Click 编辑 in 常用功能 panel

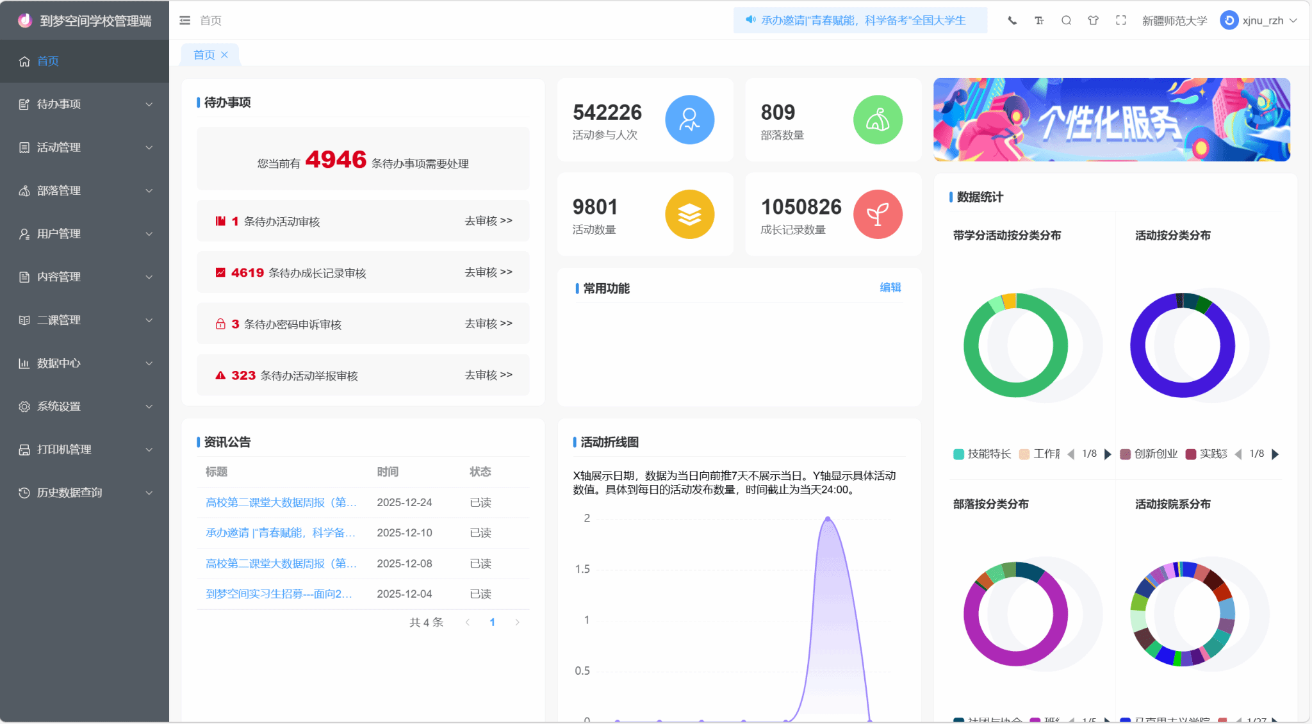coord(890,288)
